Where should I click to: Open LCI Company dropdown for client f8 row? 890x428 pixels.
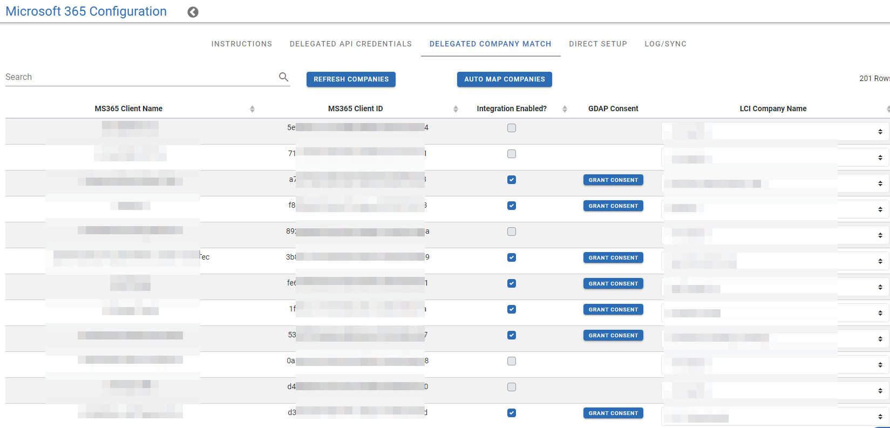coord(775,209)
